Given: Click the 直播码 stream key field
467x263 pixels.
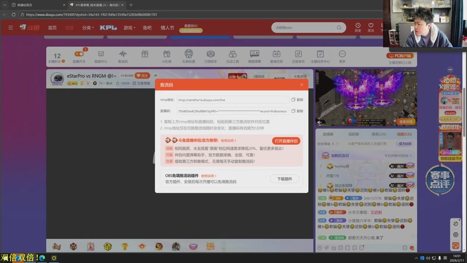Looking at the screenshot, I should (x=232, y=111).
